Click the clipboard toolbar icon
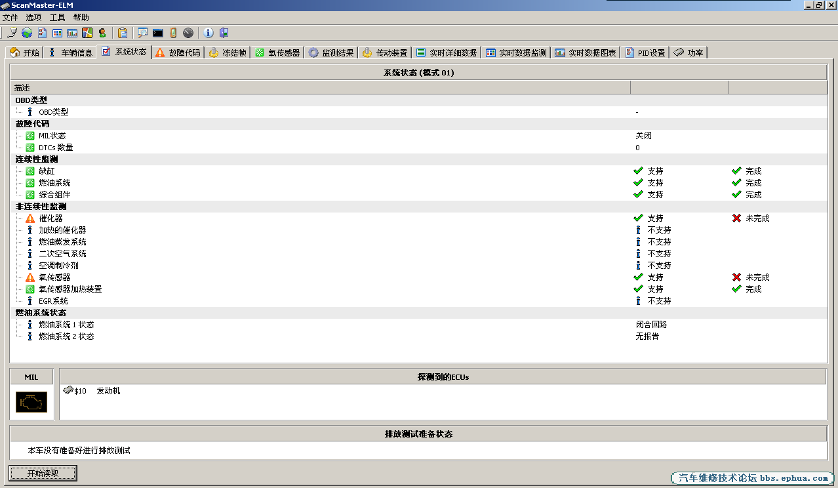The height and width of the screenshot is (488, 838). tap(123, 33)
